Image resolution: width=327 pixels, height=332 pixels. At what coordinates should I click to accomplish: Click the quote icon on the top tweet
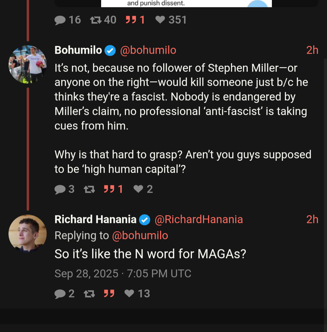click(x=130, y=20)
